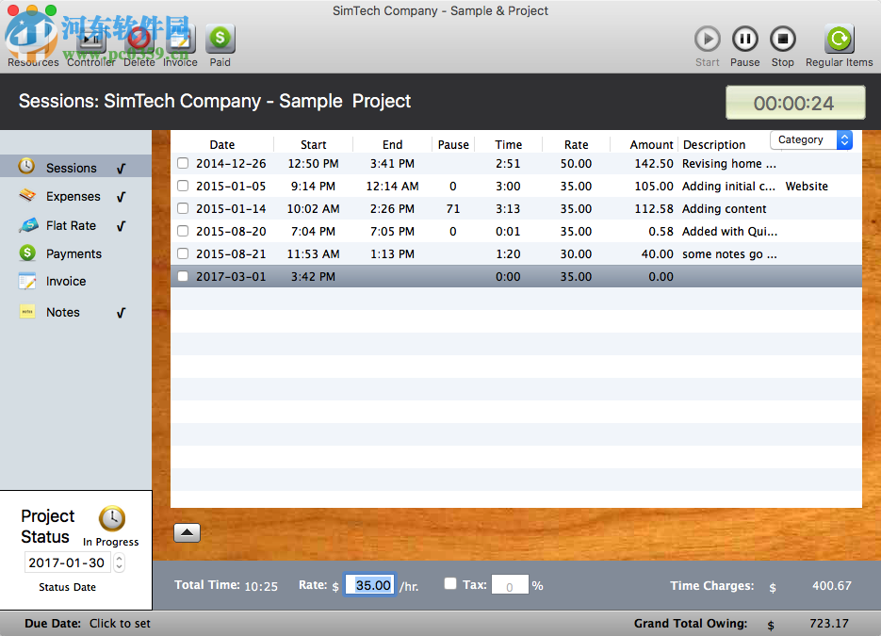Click the Delete toolbar icon
The width and height of the screenshot is (881, 636).
139,40
